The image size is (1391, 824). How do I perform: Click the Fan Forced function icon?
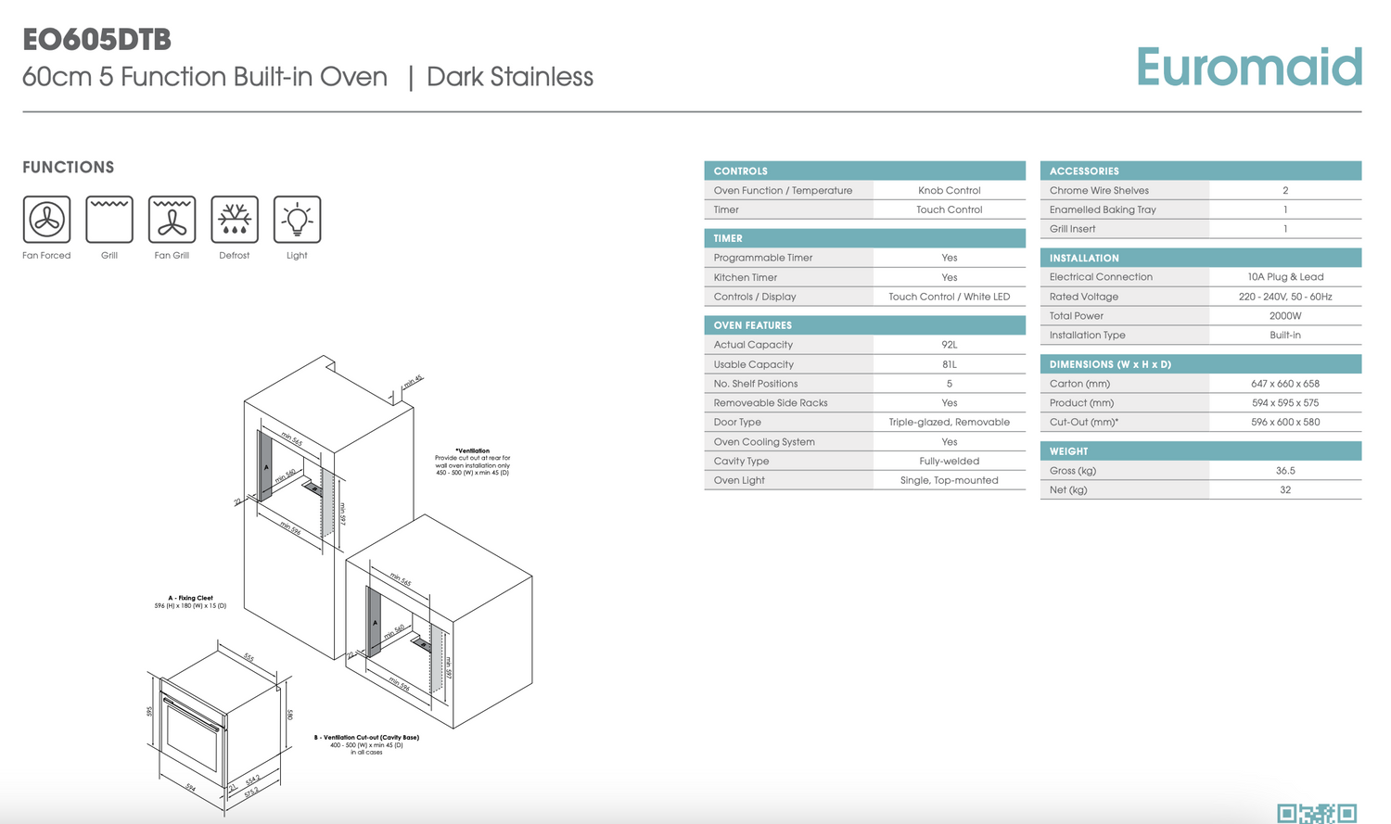46,220
